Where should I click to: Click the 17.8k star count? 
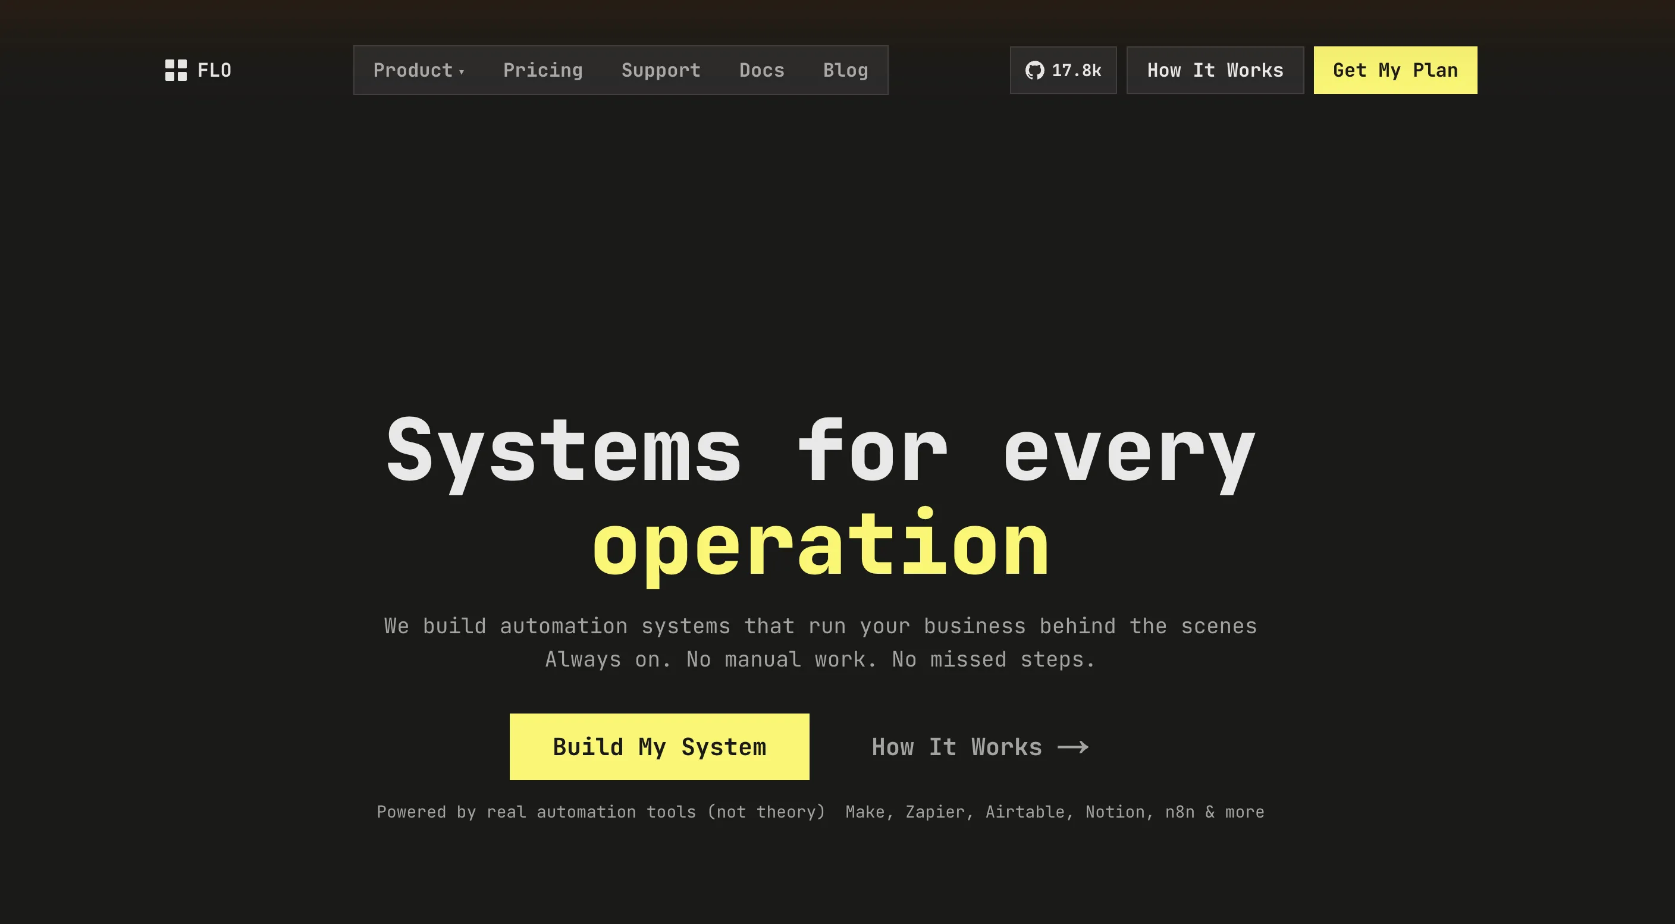(x=1077, y=70)
